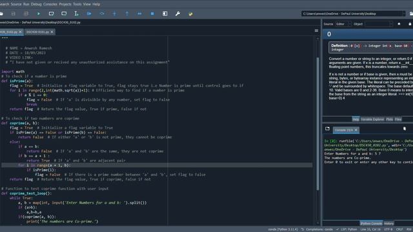The height and width of the screenshot is (232, 413).
Task: Open the Run menu
Action: [x=26, y=5]
